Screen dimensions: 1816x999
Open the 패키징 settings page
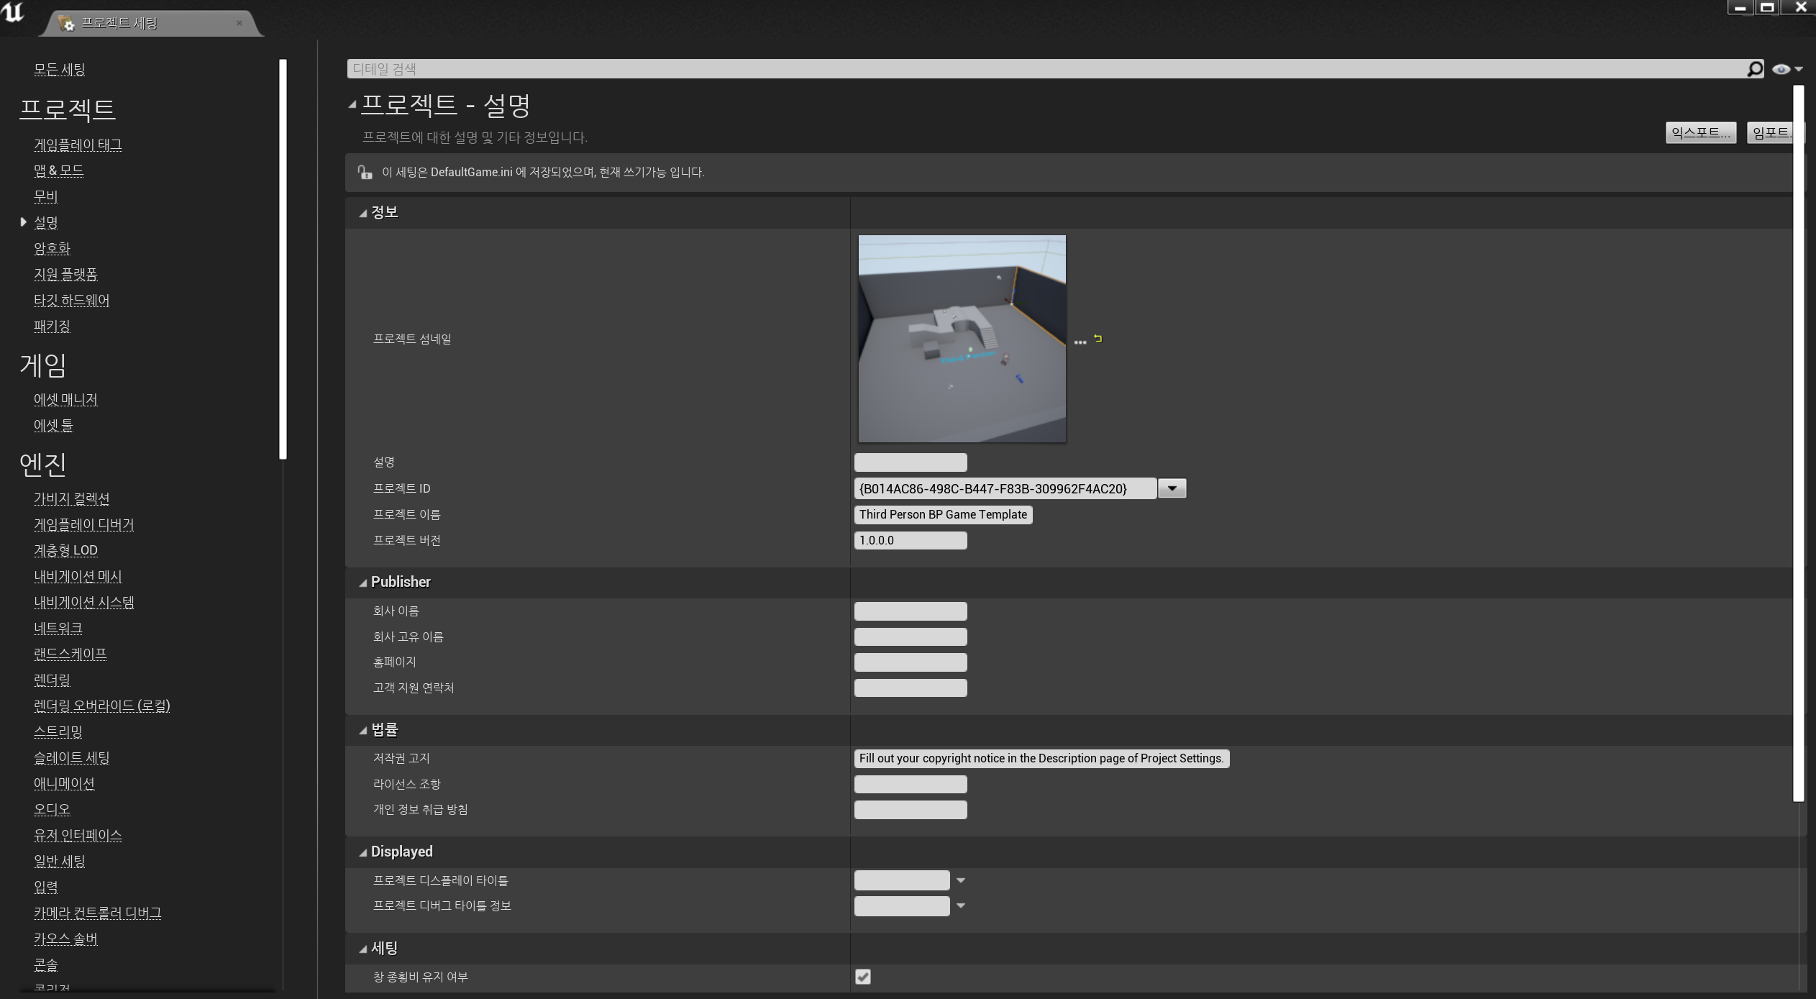52,326
